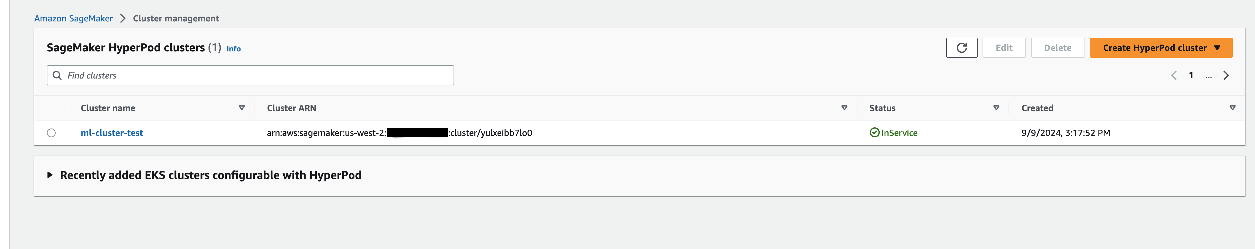Select the ml-cluster-test radio button
1255x249 pixels.
(51, 133)
